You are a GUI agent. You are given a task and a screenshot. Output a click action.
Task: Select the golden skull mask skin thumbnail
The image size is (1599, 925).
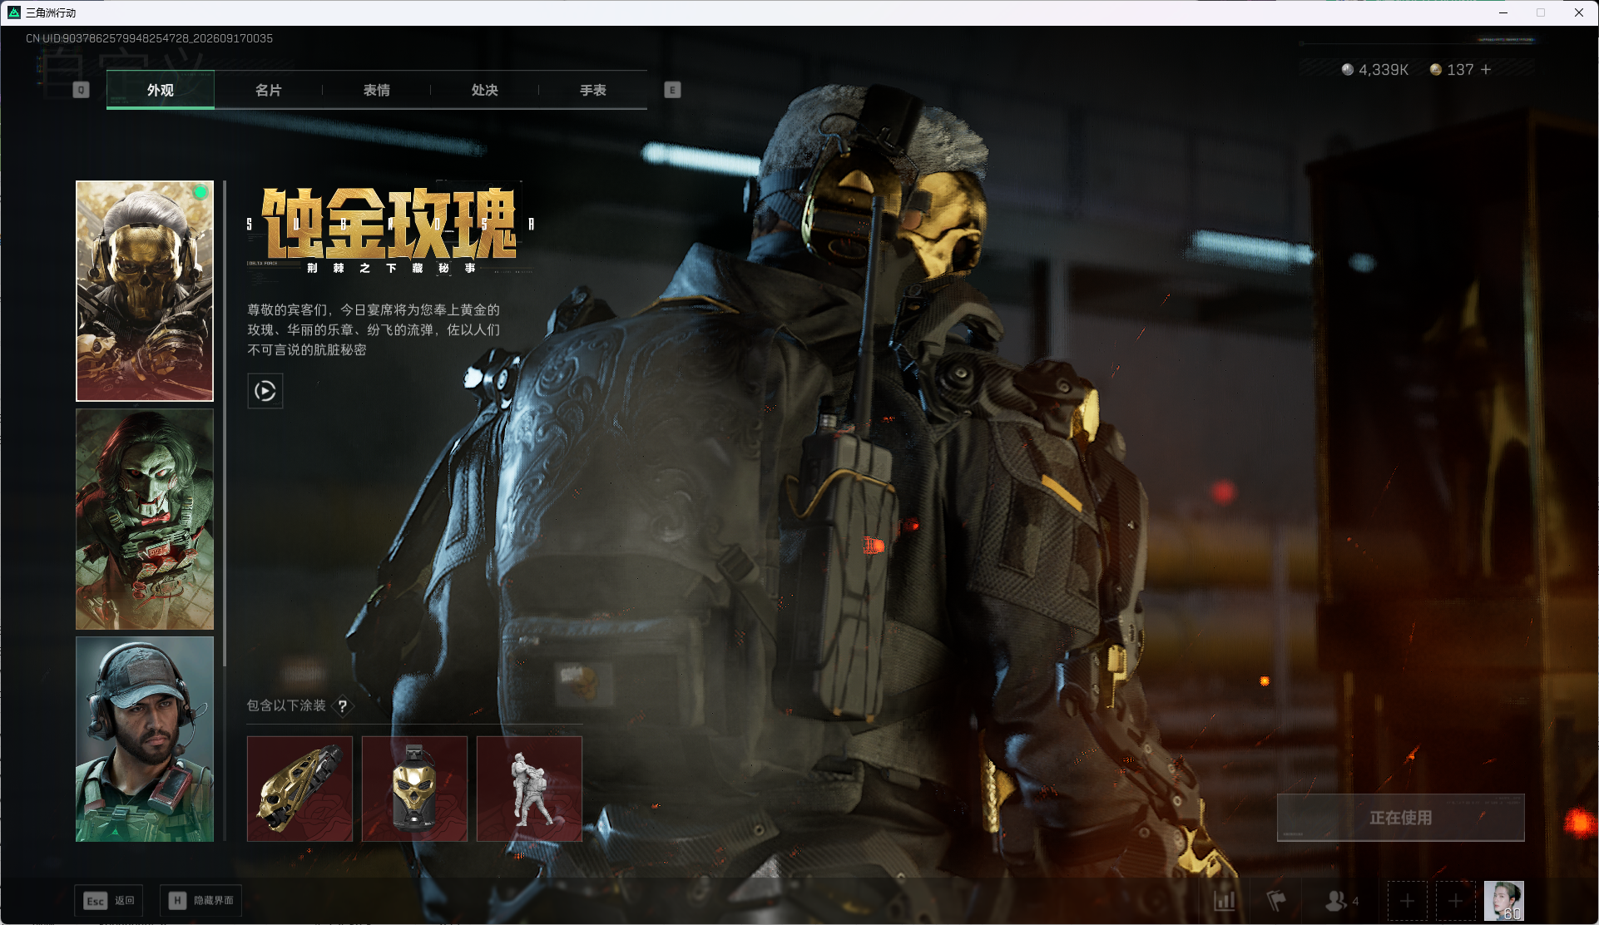click(145, 291)
